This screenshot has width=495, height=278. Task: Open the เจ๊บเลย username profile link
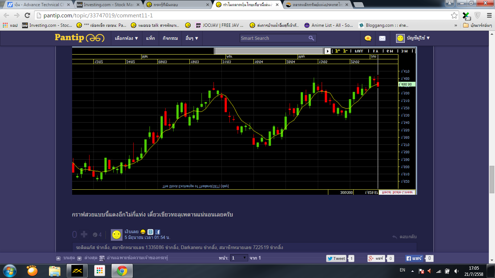coord(132,232)
